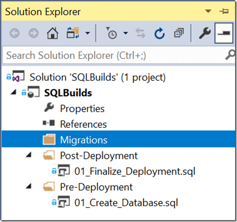Click the SQLBuilds database project icon

33,92
